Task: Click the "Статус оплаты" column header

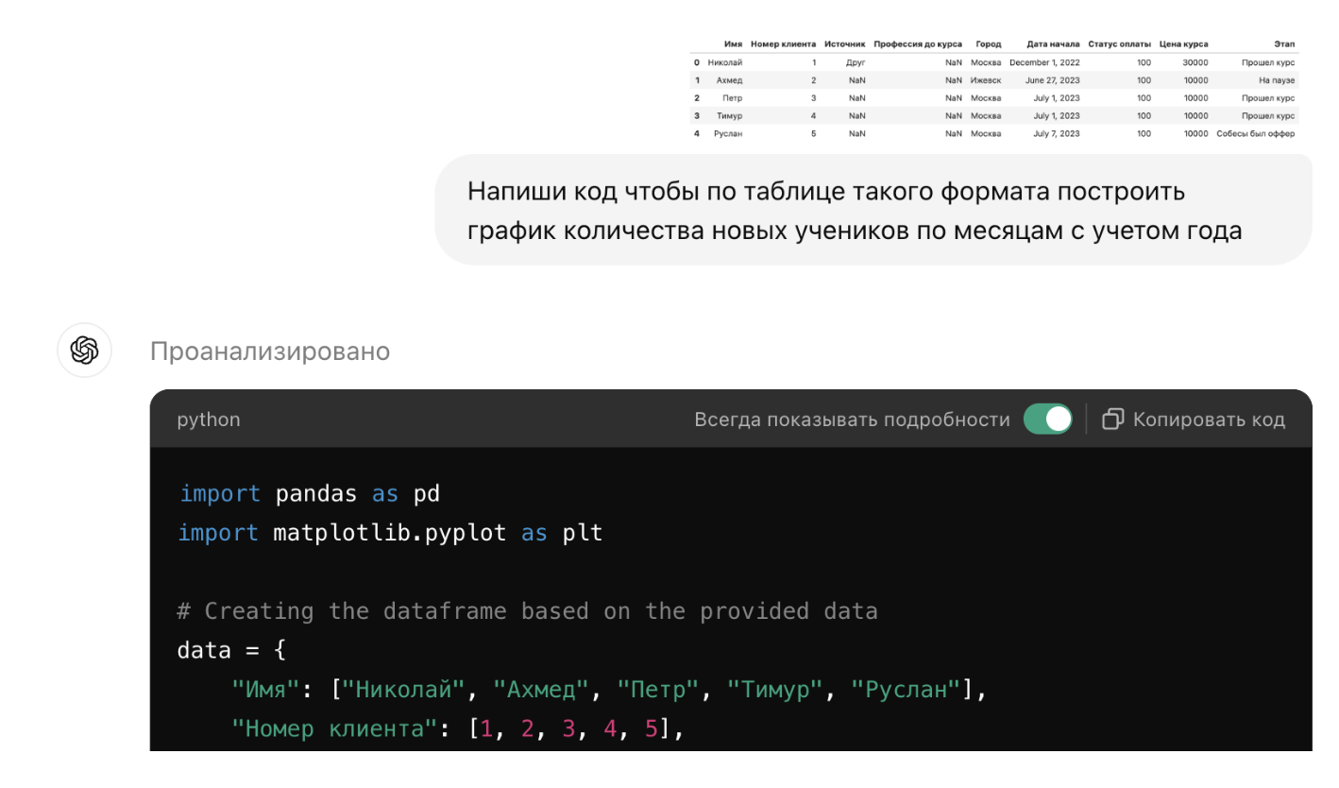Action: (x=1119, y=44)
